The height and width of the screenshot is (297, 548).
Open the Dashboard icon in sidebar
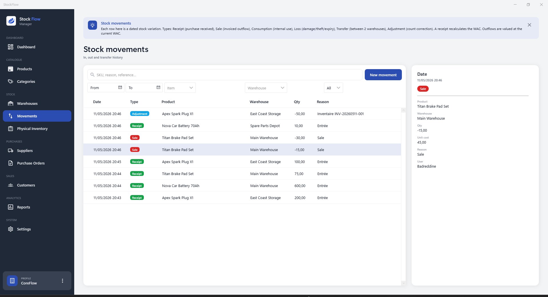(x=11, y=47)
